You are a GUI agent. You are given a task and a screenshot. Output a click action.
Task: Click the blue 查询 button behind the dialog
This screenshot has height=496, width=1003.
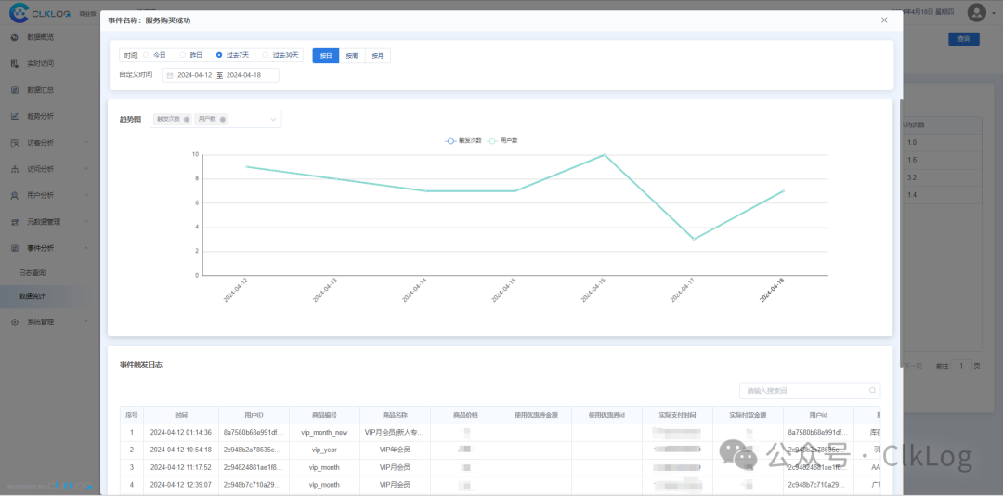(963, 39)
